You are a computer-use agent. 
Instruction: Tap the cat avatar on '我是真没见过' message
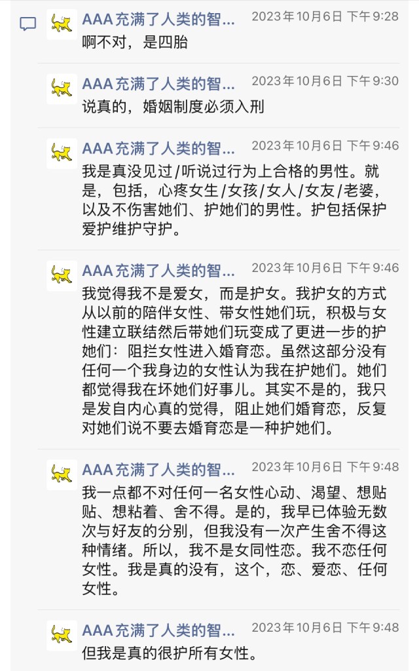[x=62, y=153]
